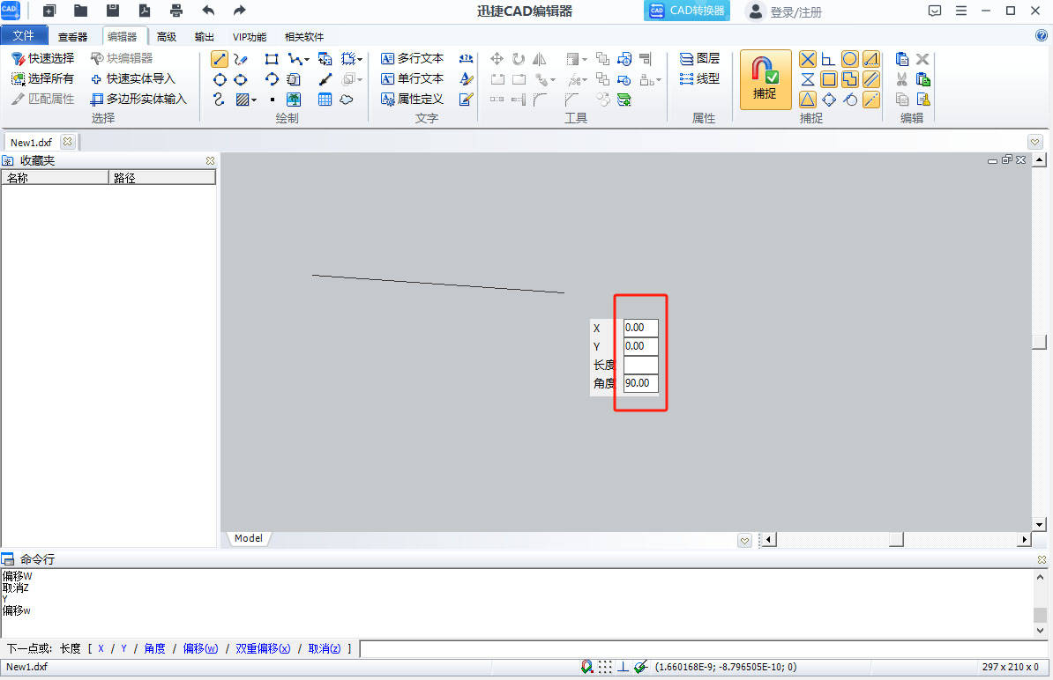
Task: Click the 偏移(w) command link
Action: coord(200,649)
